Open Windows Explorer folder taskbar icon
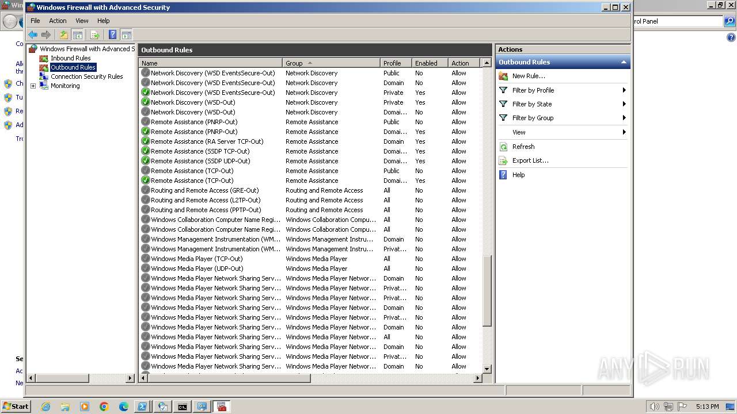737x414 pixels. pyautogui.click(x=65, y=407)
